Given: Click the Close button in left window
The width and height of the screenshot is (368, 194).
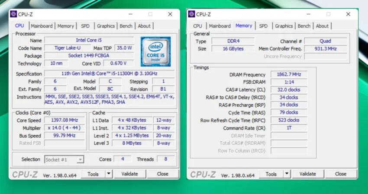Looking at the screenshot, I should 163,174.
